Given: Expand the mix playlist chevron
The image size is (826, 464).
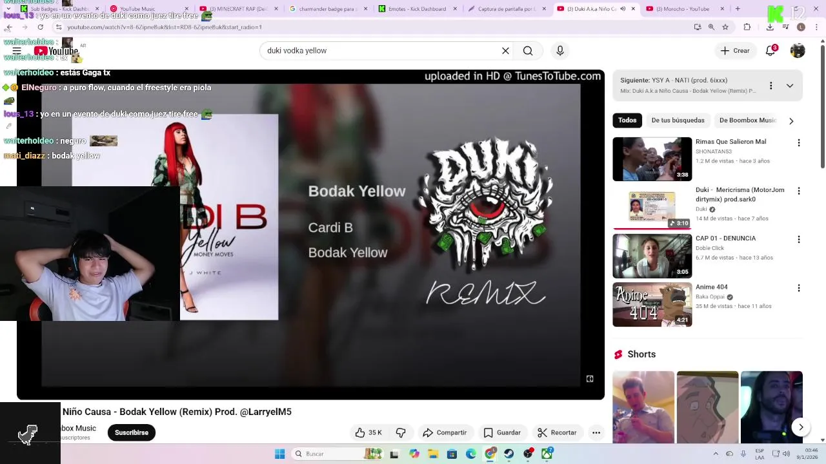Looking at the screenshot, I should 790,86.
